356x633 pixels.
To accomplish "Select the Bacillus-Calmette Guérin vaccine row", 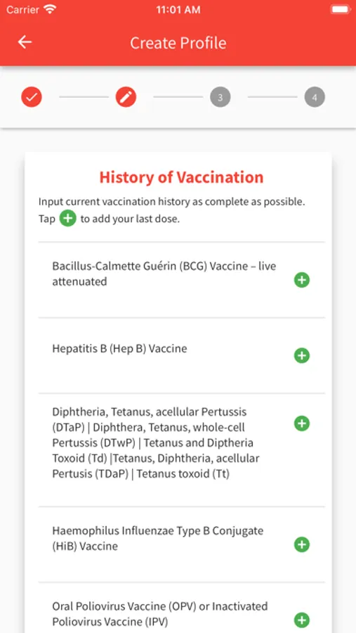I will pos(181,280).
